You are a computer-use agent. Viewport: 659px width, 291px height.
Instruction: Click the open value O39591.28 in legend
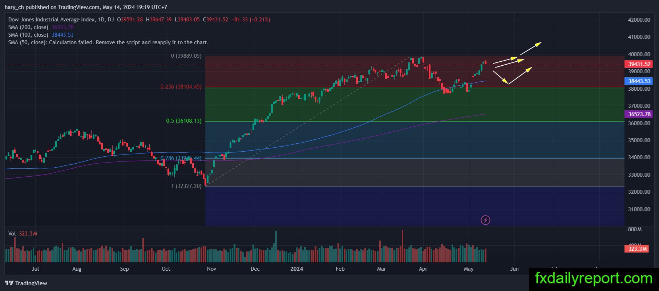point(130,20)
